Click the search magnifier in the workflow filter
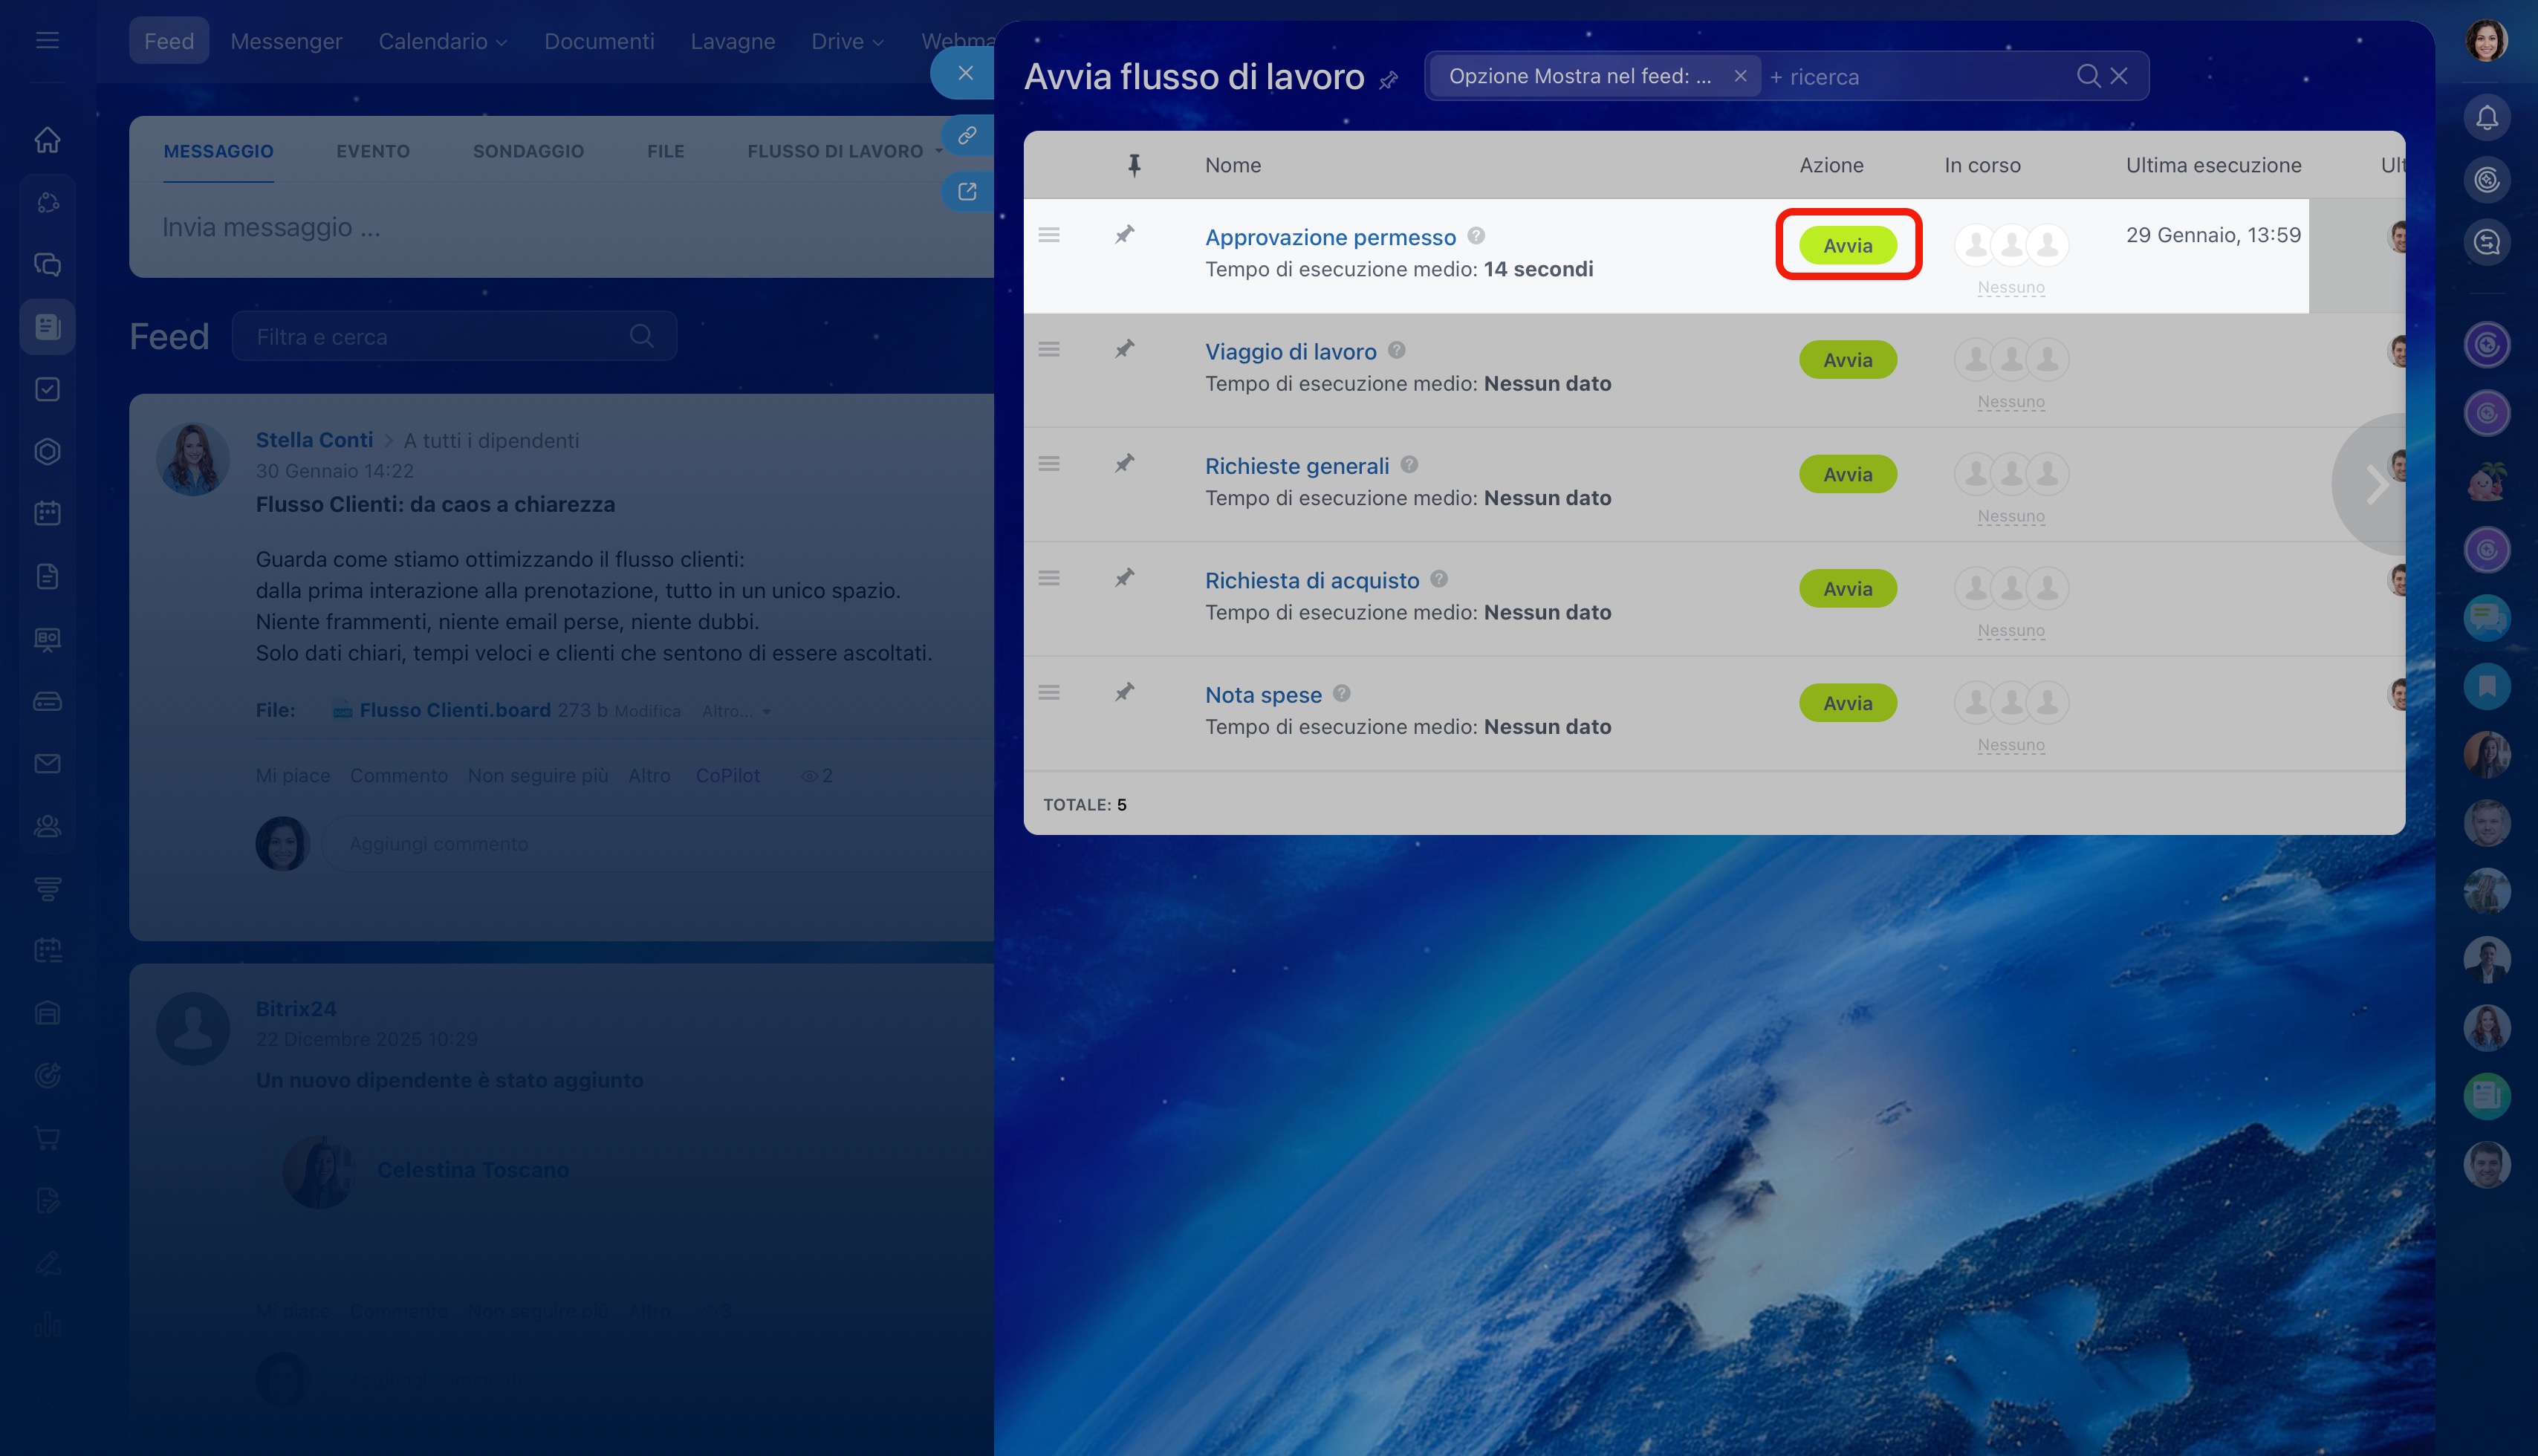The width and height of the screenshot is (2538, 1456). click(2087, 76)
